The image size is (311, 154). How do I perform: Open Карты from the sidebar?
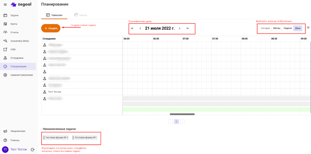14,24
